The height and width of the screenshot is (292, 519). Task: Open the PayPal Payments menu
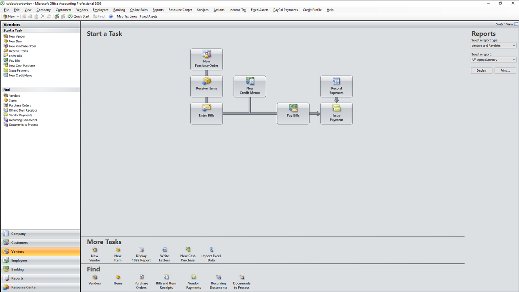[x=285, y=10]
